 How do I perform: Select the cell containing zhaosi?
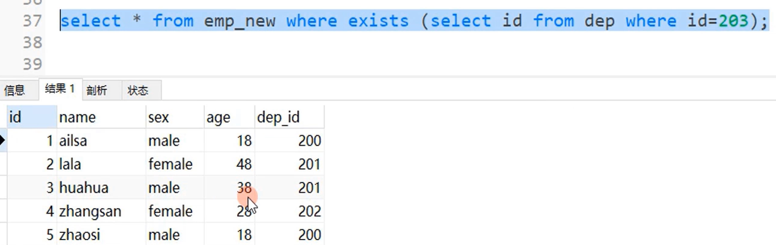pos(101,235)
